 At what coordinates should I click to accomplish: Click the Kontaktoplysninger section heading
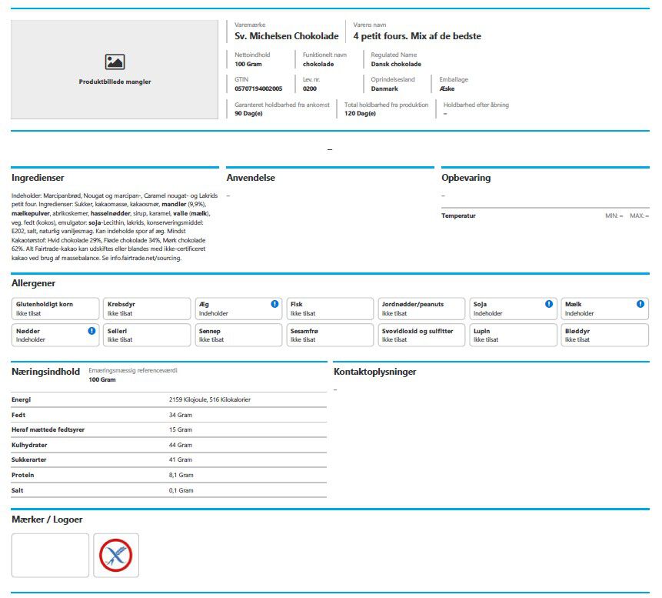point(375,372)
